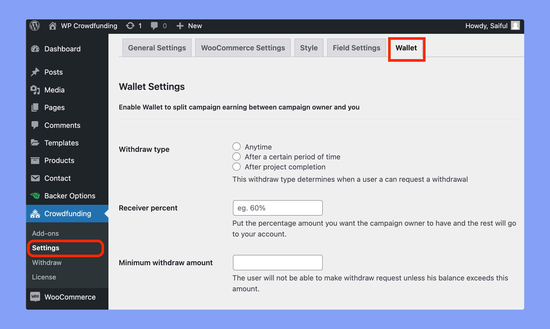Select After a certain period of time
Image resolution: width=550 pixels, height=329 pixels.
(x=237, y=157)
